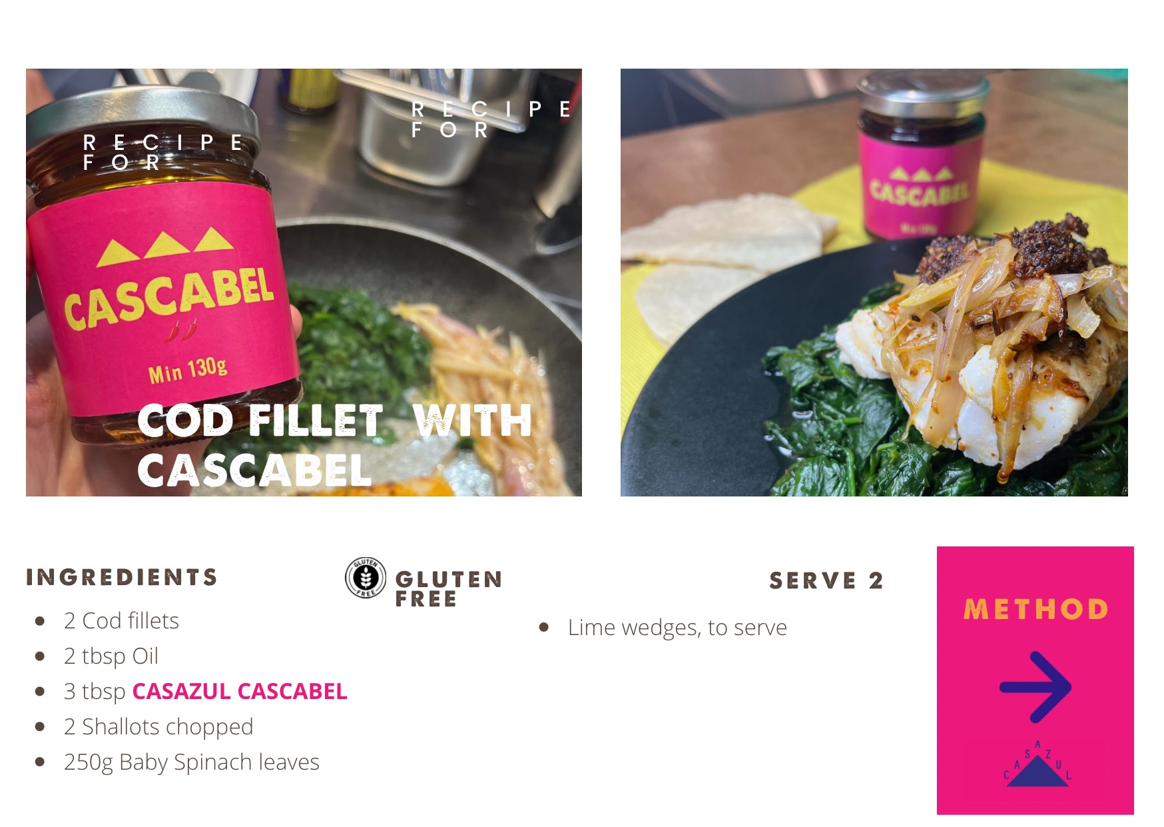Click the gluten free wheat badge icon

366,578
